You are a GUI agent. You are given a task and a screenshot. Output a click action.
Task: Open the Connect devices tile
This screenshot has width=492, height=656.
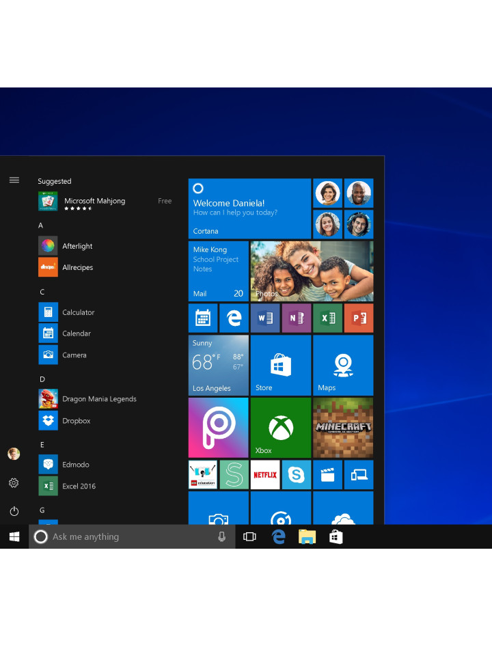359,474
